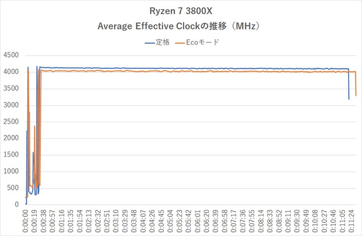
Task: Click the y-axis label 2000
Action: (11, 138)
